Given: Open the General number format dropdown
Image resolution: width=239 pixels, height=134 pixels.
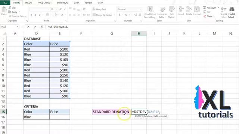Looking at the screenshot, I should [x=140, y=9].
